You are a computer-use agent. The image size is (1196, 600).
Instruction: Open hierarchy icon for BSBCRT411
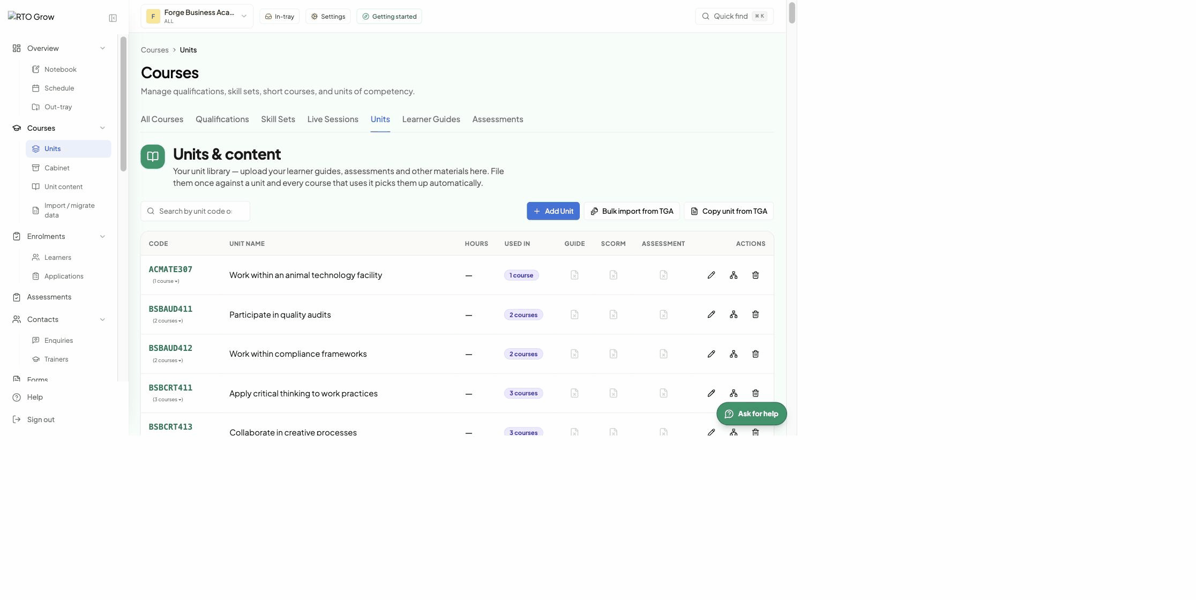tap(734, 393)
